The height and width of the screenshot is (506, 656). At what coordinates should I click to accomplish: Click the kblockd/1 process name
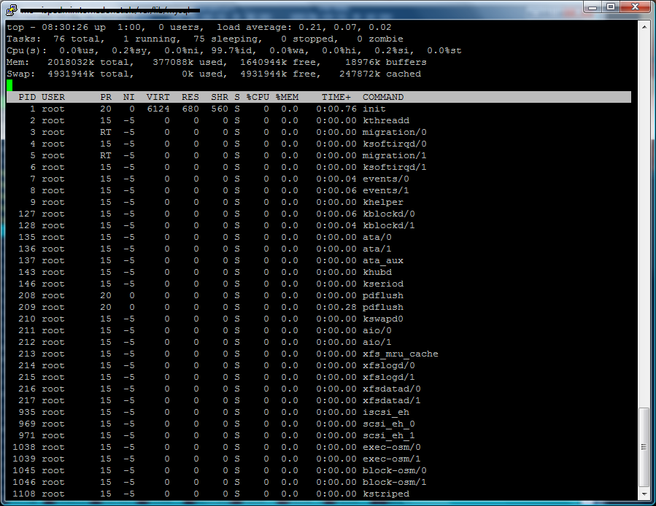point(389,225)
